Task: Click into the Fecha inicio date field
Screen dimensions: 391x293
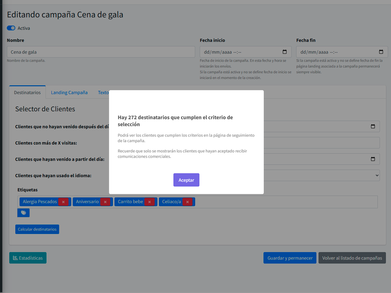Action: (245, 52)
